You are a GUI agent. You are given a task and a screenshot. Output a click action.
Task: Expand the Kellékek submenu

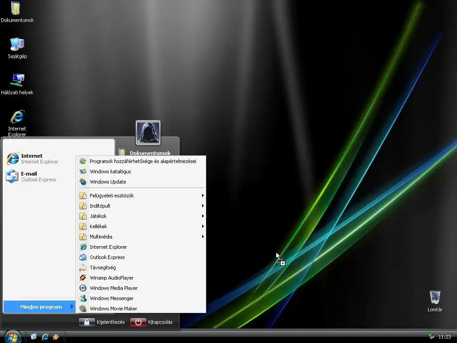point(141,226)
